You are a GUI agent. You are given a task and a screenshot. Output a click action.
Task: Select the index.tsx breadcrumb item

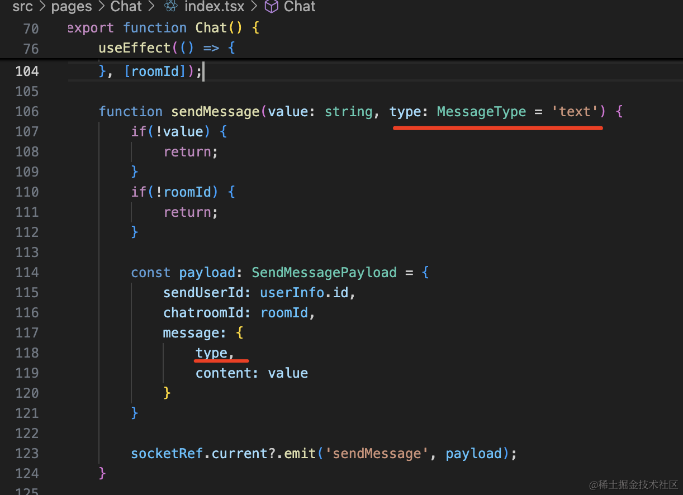(215, 7)
